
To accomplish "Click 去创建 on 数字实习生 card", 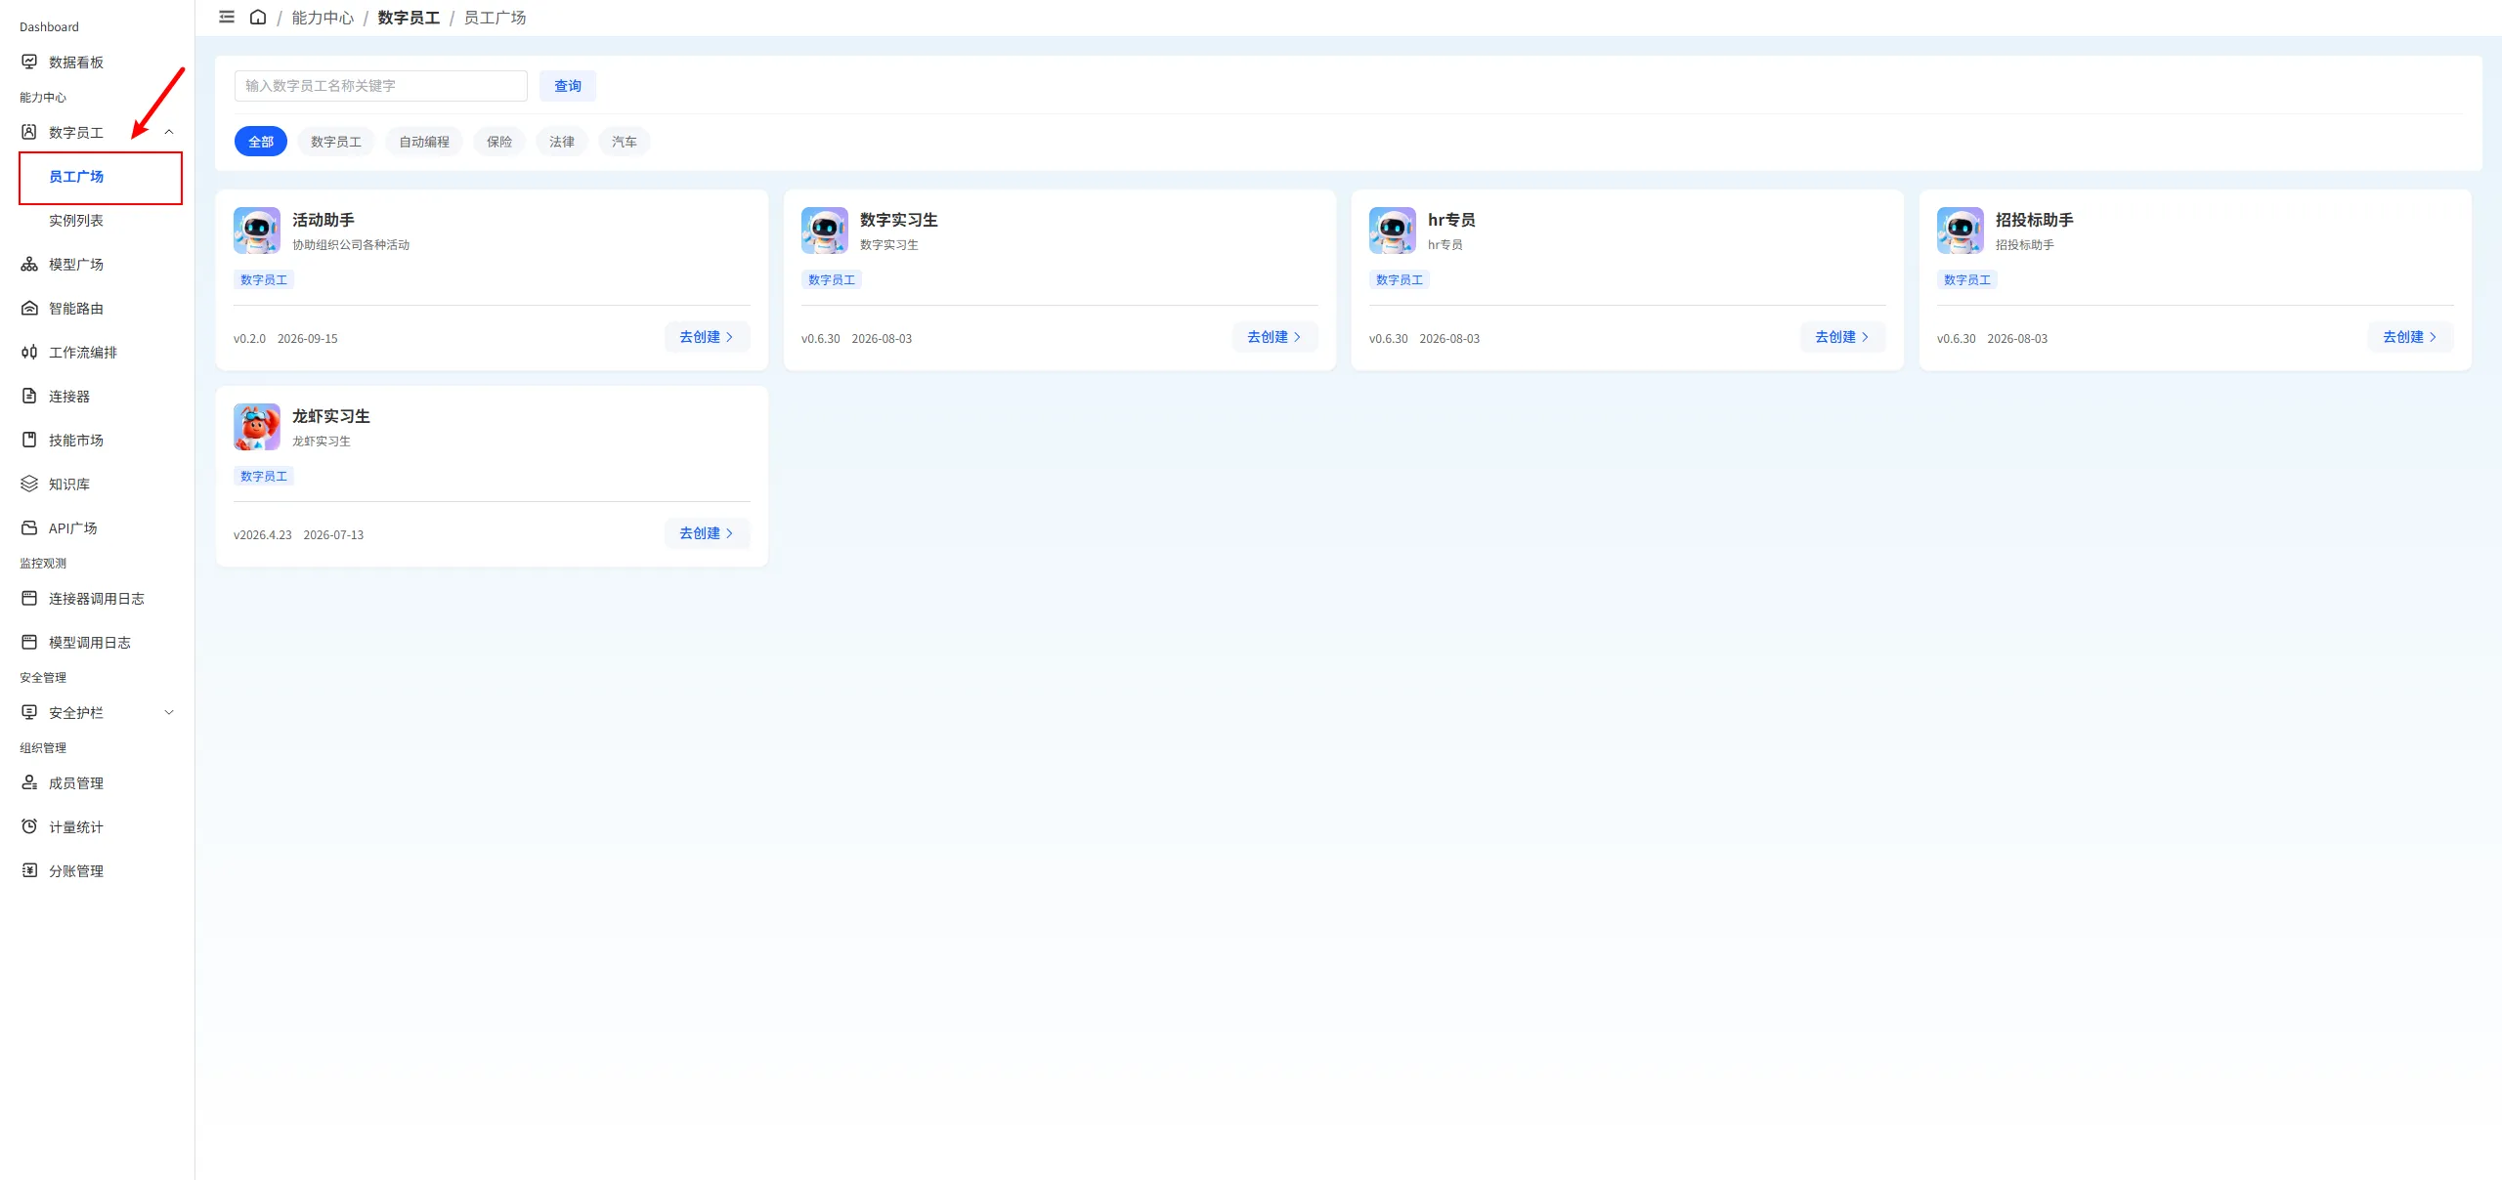I will point(1274,337).
